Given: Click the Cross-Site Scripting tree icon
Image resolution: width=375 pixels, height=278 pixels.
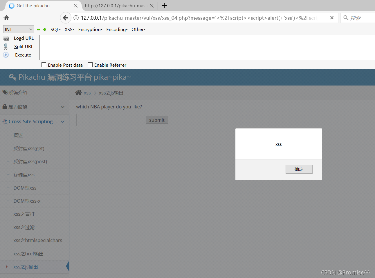Looking at the screenshot, I should (x=5, y=121).
